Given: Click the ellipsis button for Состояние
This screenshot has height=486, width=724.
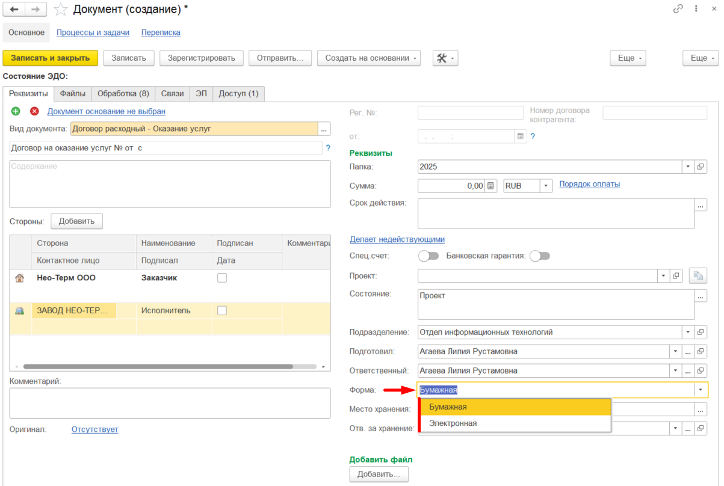Looking at the screenshot, I should pos(701,296).
